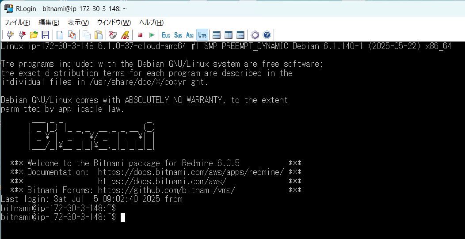Screen dimensions: 465x239
Task: Click the blue help question mark icon
Action: click(x=267, y=35)
